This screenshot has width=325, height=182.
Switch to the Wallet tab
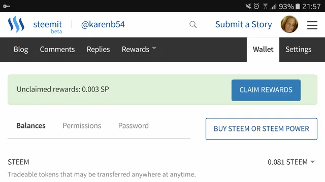click(x=263, y=50)
